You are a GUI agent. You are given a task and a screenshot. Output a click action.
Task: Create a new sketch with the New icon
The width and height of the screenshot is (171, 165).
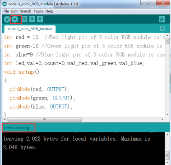pos(24,19)
